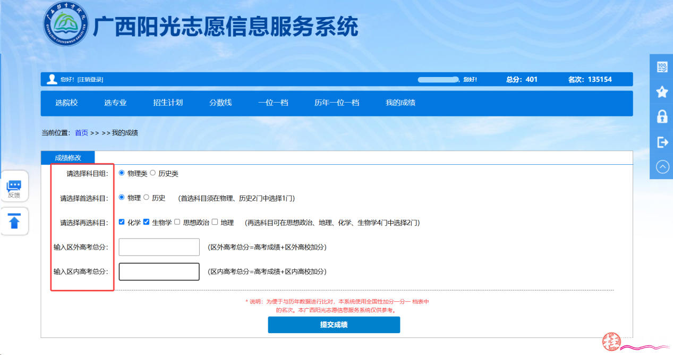Click the 提交成绩 submit button
Image resolution: width=673 pixels, height=355 pixels.
pos(334,325)
